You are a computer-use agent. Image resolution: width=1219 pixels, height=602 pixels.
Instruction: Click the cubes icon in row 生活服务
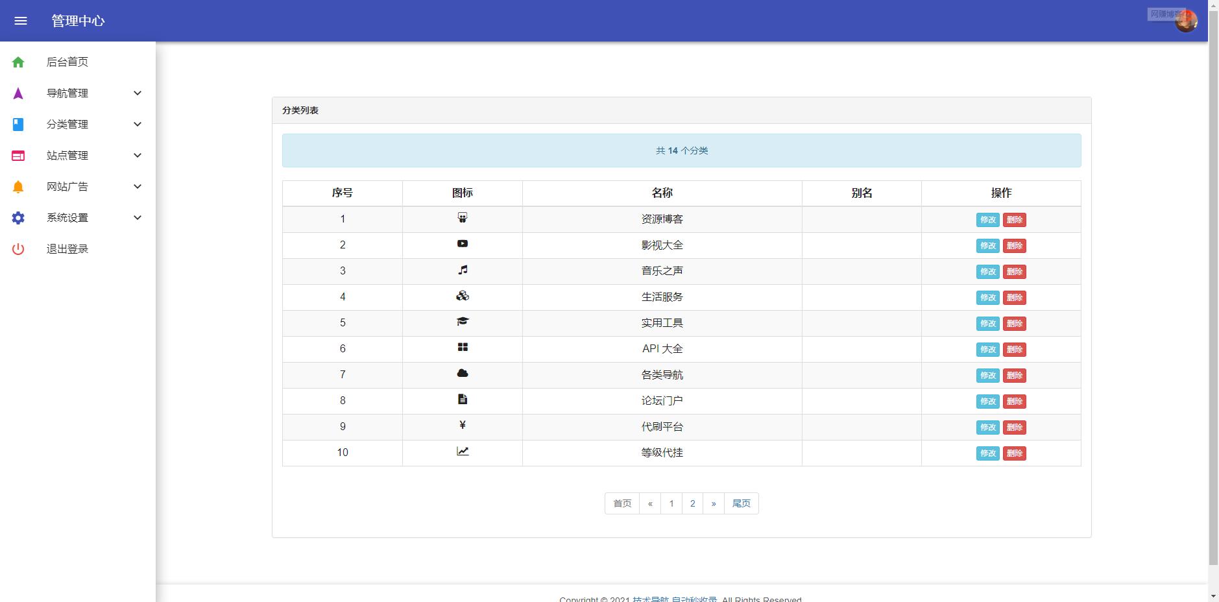pos(463,296)
